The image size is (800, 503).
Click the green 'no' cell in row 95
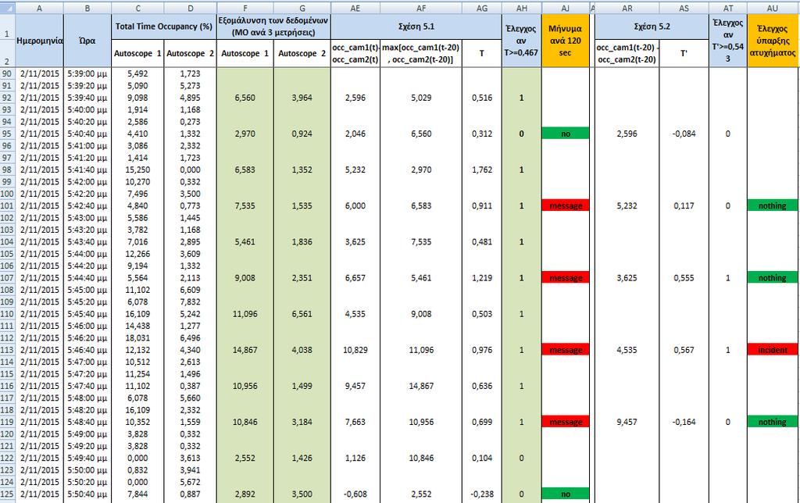pos(566,134)
